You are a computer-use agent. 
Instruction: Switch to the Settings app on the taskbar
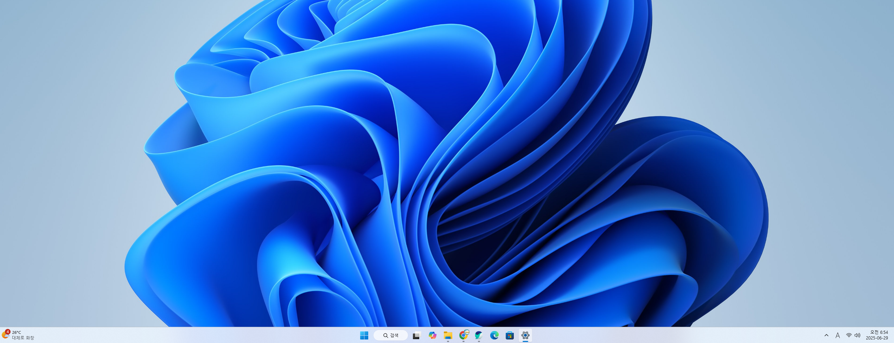[525, 335]
